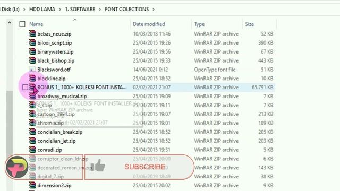Expand chevron after HDD LAMA breadcrumb
340x191 pixels.
point(60,10)
